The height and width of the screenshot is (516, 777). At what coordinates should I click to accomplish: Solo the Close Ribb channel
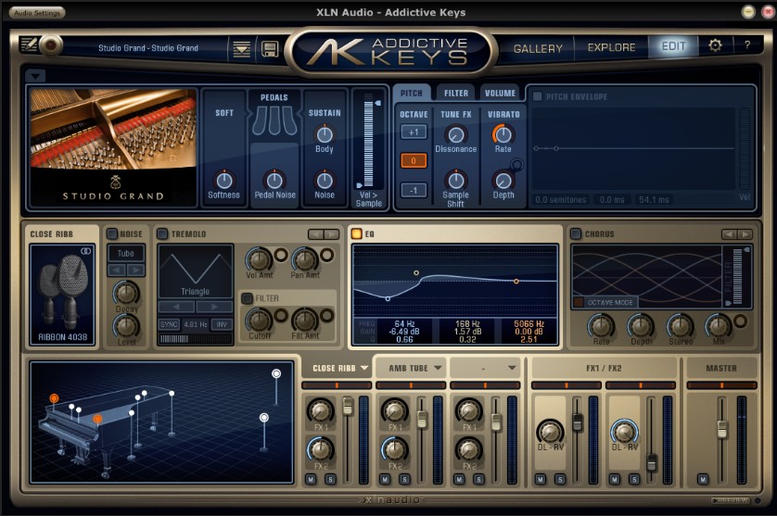(x=330, y=479)
